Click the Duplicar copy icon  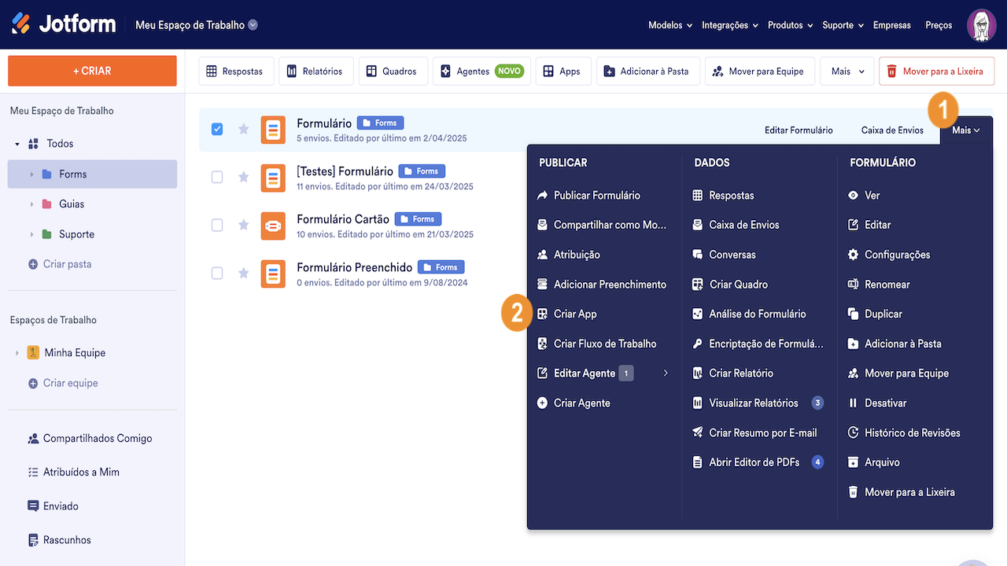[x=853, y=314]
